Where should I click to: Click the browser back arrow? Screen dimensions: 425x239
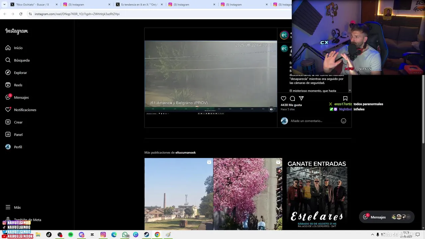click(5, 14)
